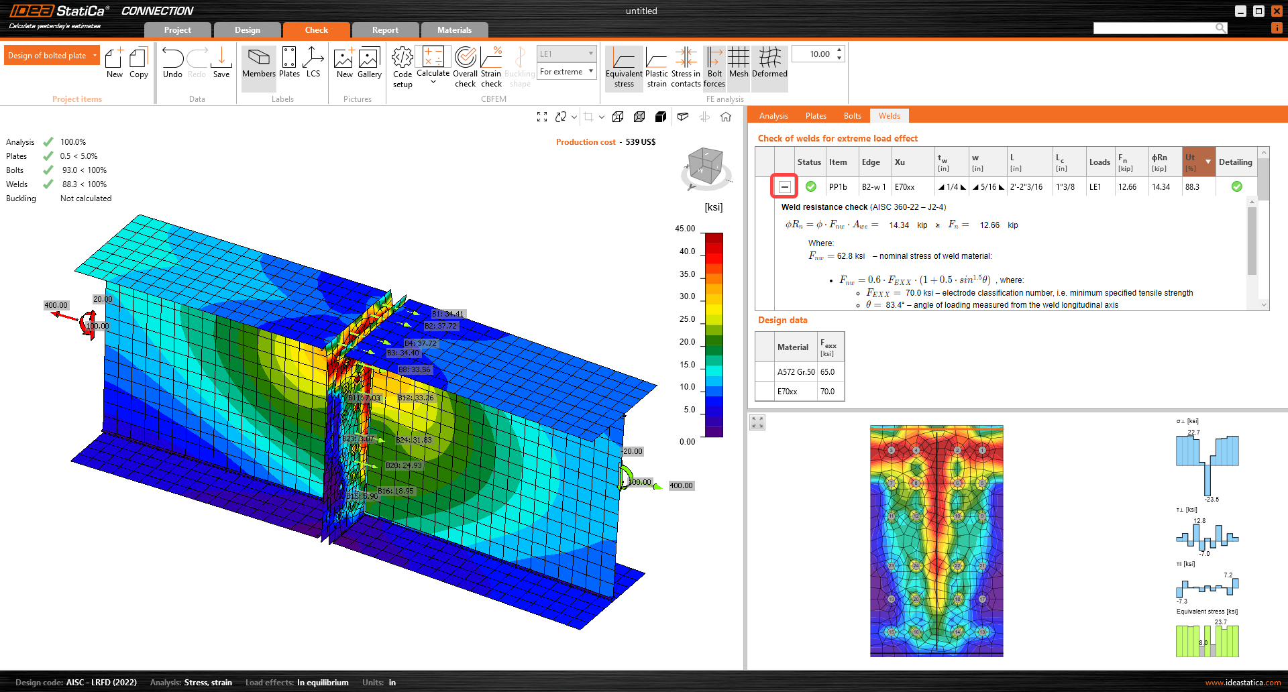The width and height of the screenshot is (1288, 692).
Task: Collapse the PP1b weld detail row
Action: click(784, 186)
